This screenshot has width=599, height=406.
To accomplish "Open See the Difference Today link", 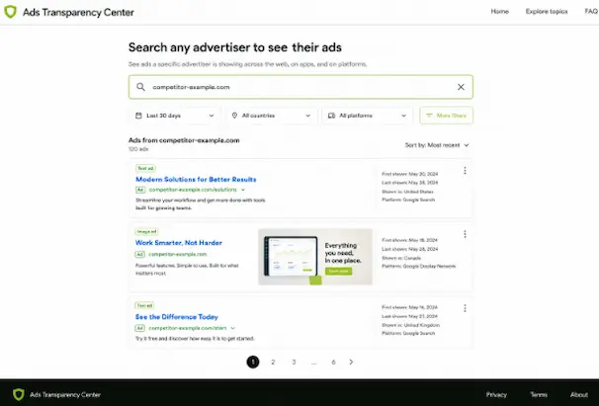I will pos(177,317).
